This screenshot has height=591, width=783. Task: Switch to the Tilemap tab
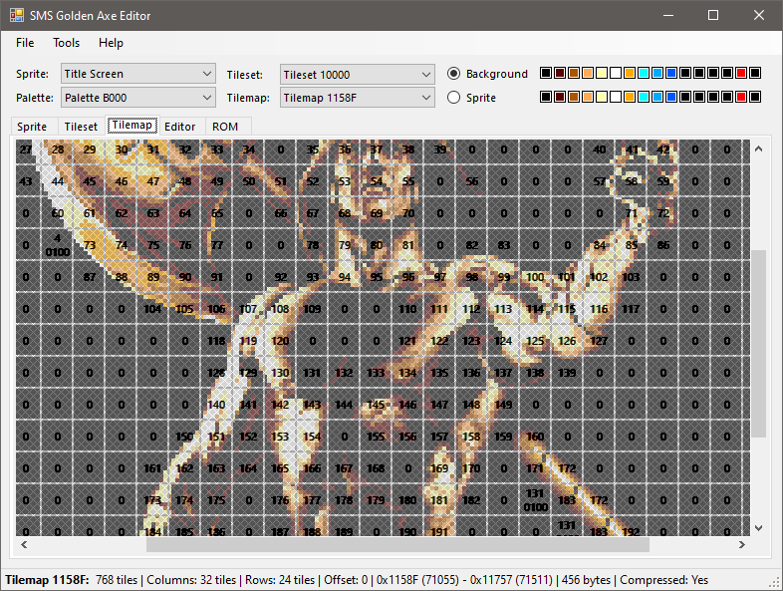(x=131, y=125)
